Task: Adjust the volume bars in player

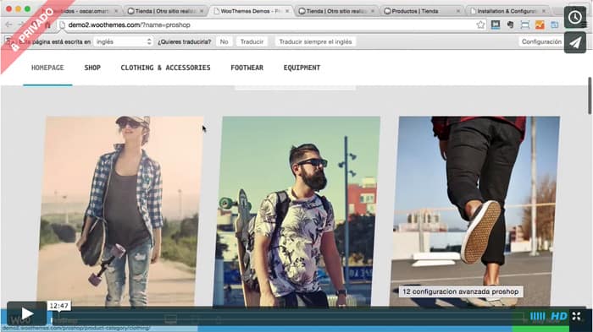Action: tap(537, 316)
